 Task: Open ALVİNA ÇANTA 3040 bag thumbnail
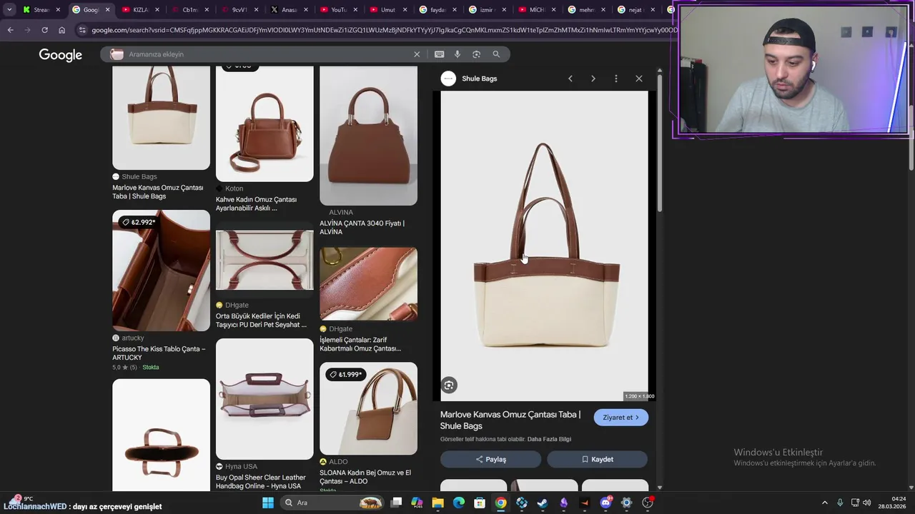(368, 136)
